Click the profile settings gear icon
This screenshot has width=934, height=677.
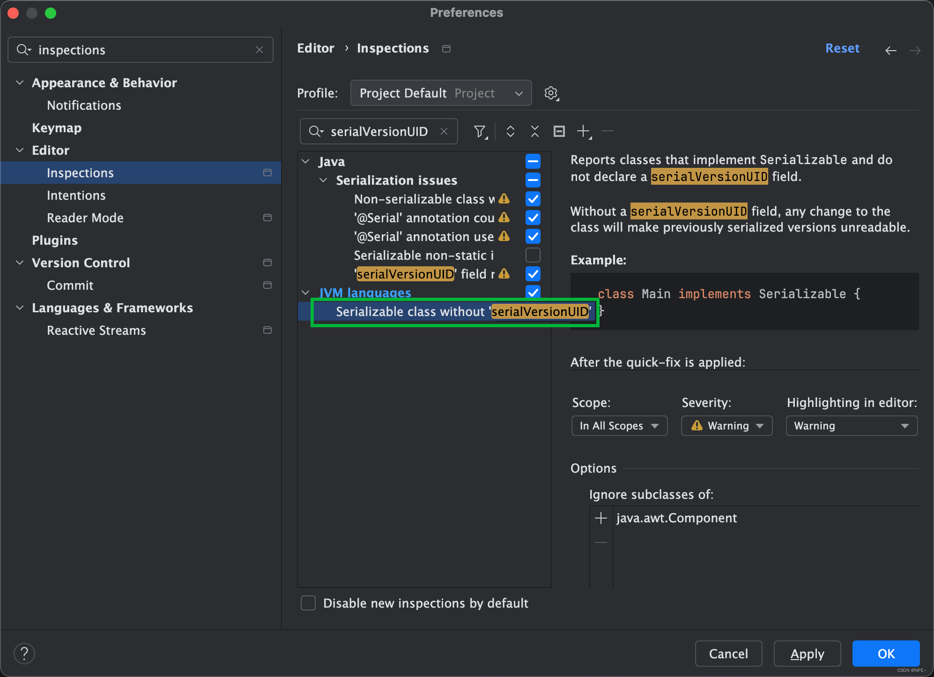pyautogui.click(x=550, y=93)
